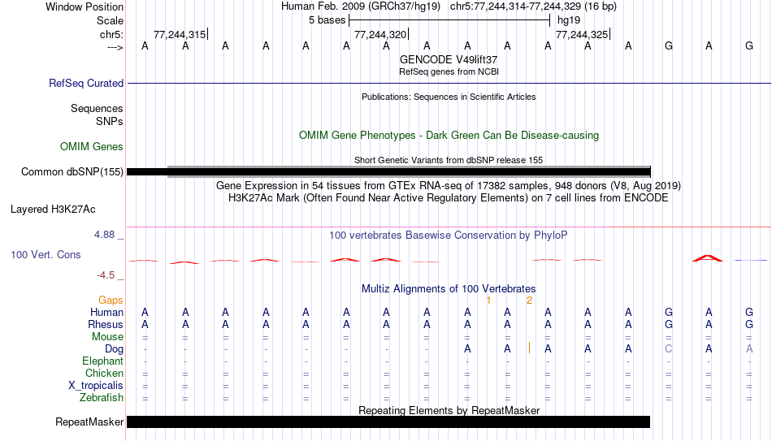This screenshot has width=772, height=441.
Task: Click the blue negative PhyloP conservation bar
Action: (750, 260)
